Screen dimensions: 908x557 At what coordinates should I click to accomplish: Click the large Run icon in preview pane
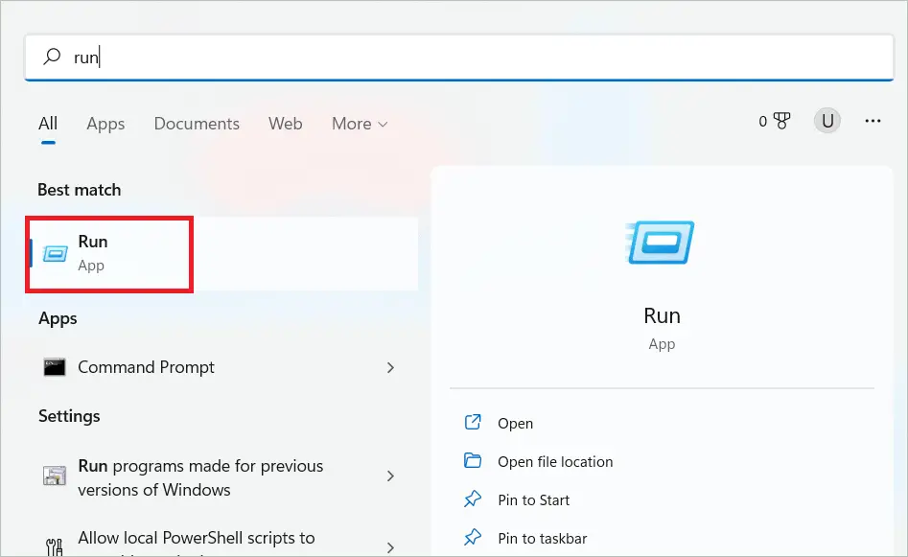coord(661,242)
